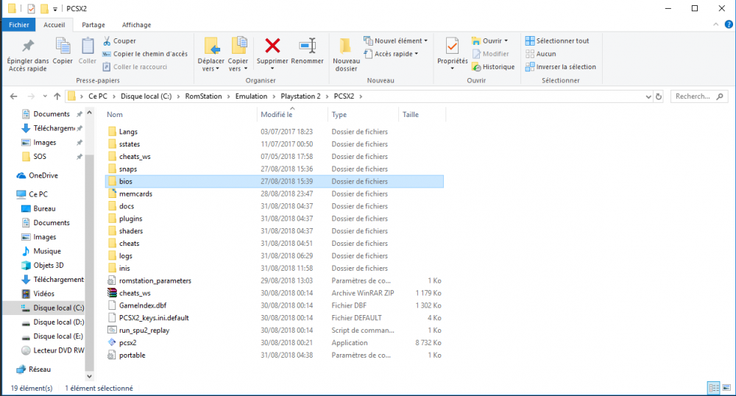This screenshot has height=396, width=736.
Task: Select Disque local (D:) in sidebar
Action: (52, 322)
